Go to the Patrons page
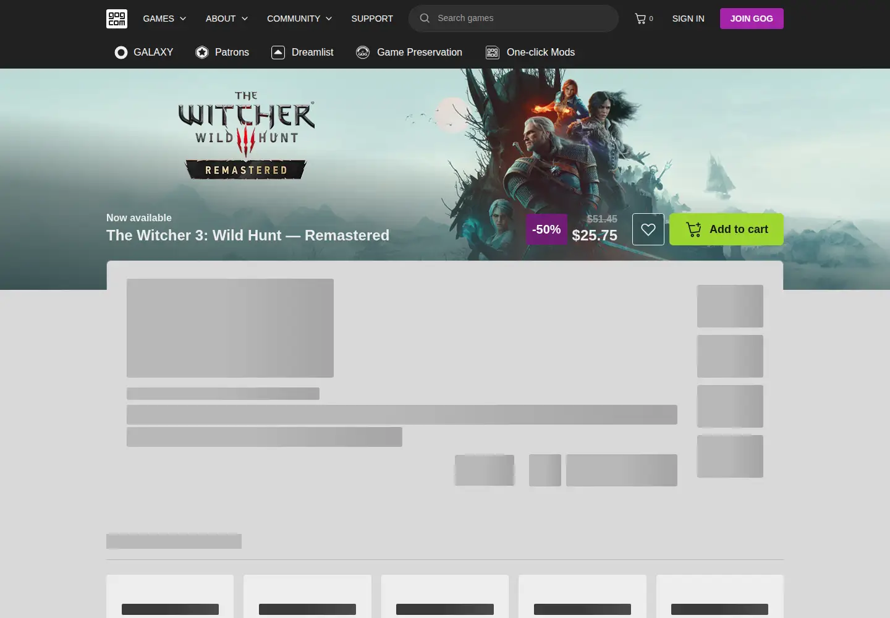 [x=222, y=53]
